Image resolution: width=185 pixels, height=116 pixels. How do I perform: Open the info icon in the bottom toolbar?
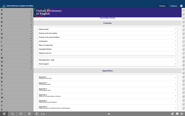(177, 114)
